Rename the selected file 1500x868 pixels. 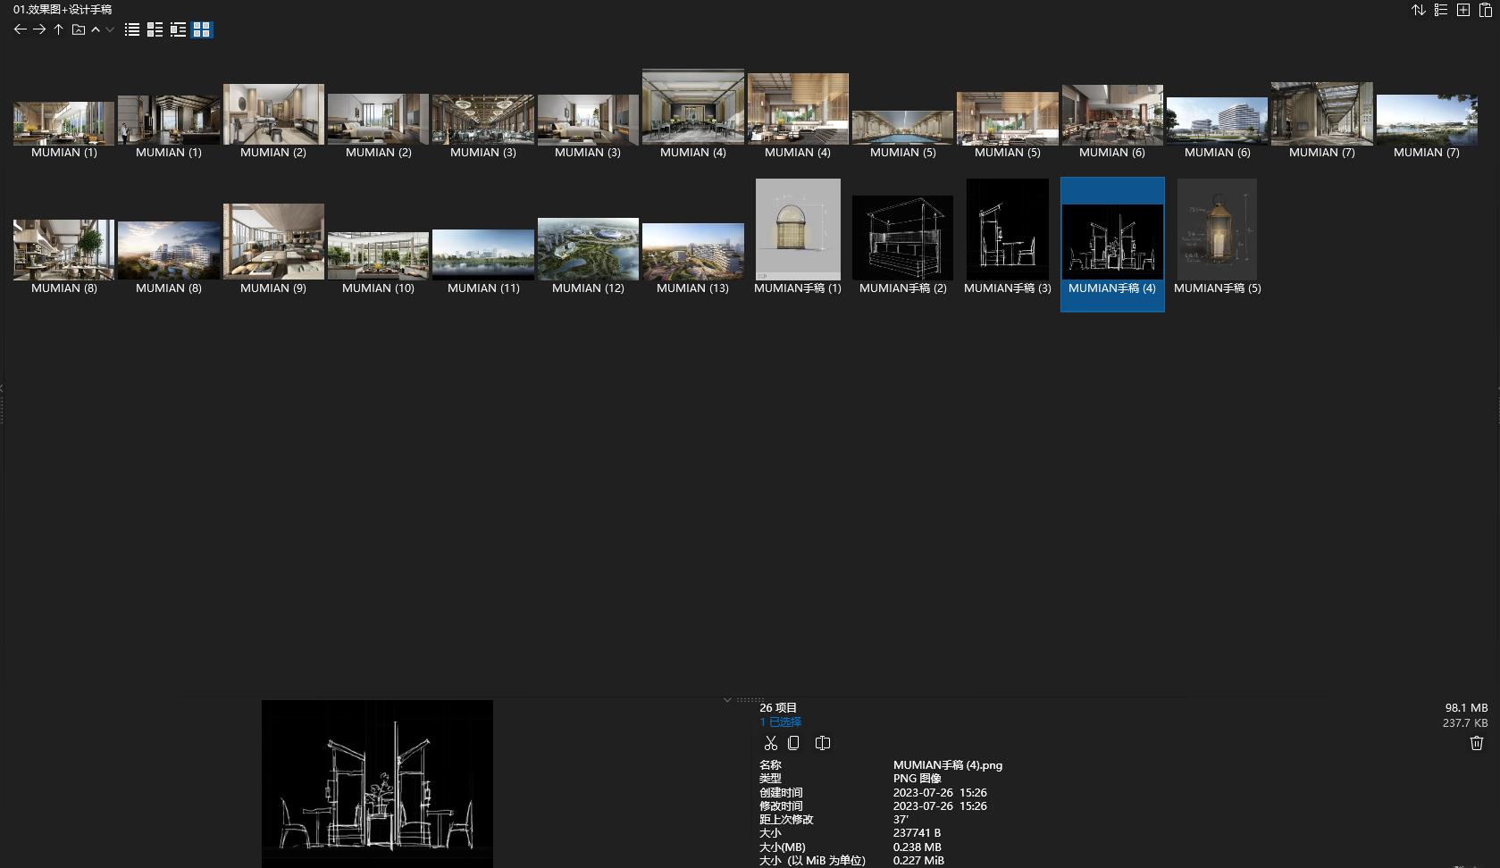pyautogui.click(x=823, y=743)
